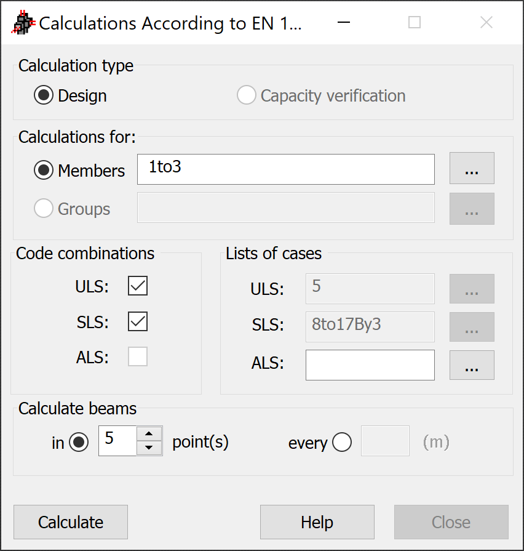Viewport: 524px width, 551px height.
Task: Minimize the Calculations dialog window
Action: coord(344,23)
